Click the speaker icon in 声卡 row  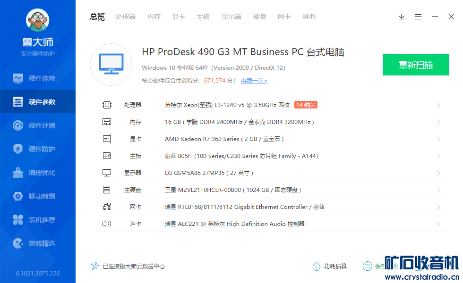click(107, 224)
